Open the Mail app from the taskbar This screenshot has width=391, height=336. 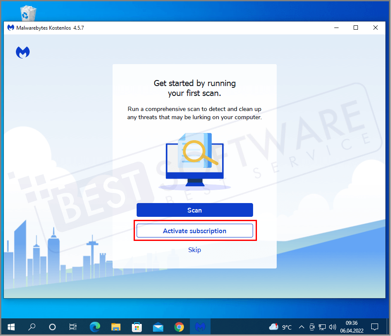pos(158,327)
